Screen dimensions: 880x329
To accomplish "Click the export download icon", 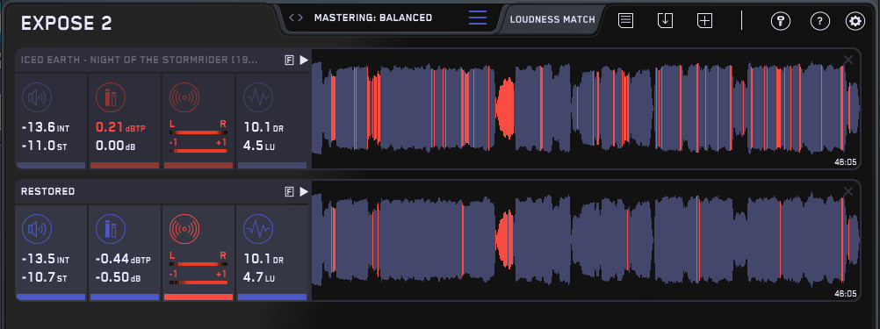I will tap(665, 21).
